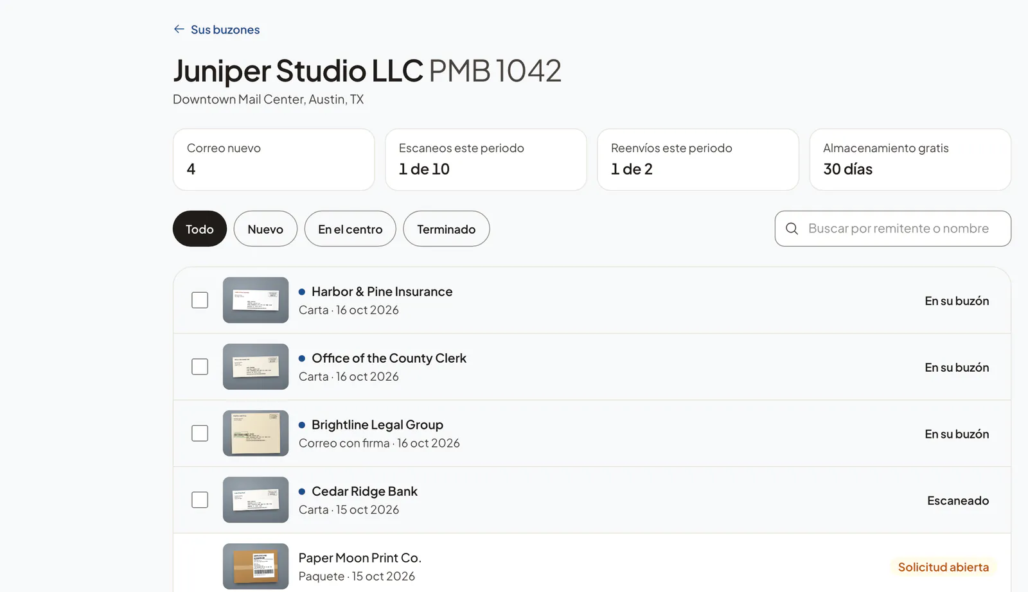The image size is (1028, 592).
Task: Click En su buzón status for Harbor & Pine
Action: (957, 300)
